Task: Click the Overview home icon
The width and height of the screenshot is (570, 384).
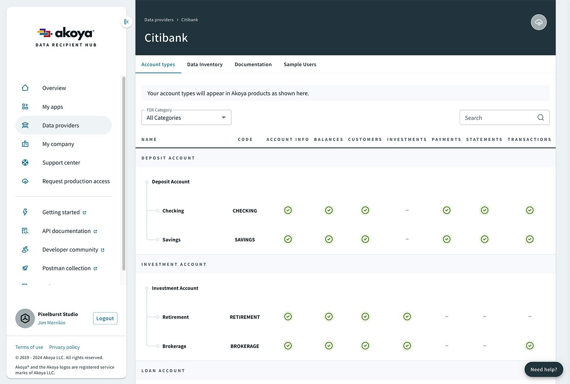Action: coord(25,88)
